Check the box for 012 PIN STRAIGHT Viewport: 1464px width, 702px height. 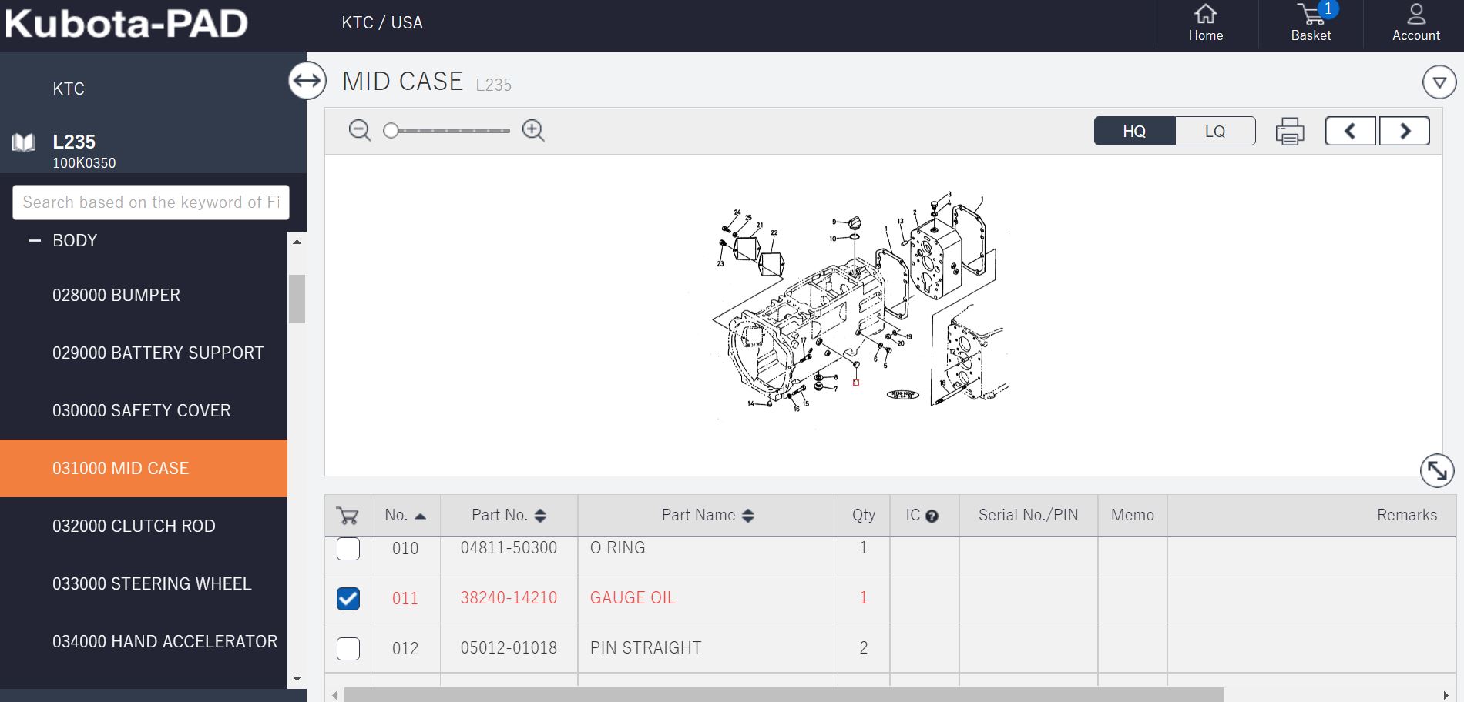click(x=348, y=649)
